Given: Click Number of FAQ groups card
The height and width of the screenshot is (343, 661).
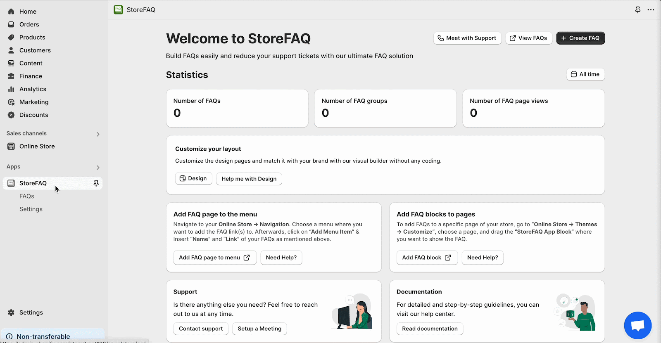Looking at the screenshot, I should click(385, 108).
